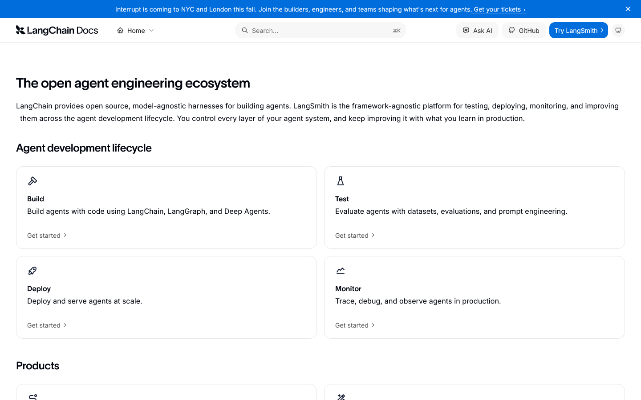Click the Build card title
Viewport: 641px width, 400px height.
(36, 199)
